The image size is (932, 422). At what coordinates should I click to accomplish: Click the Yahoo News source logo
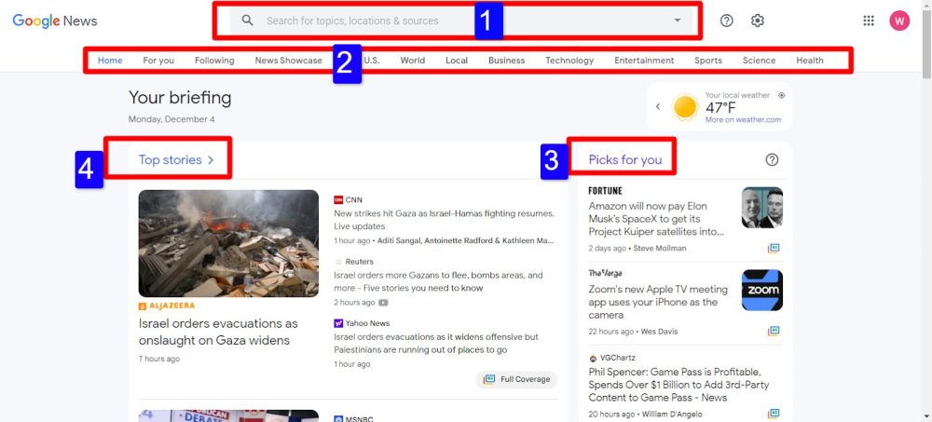(338, 323)
